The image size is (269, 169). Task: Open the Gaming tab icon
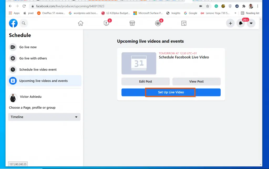tap(184, 23)
